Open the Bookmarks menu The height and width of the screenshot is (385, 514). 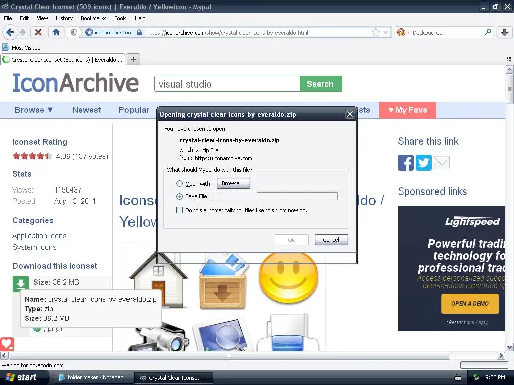pyautogui.click(x=94, y=18)
